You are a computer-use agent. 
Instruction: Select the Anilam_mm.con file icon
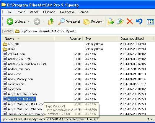coord(5,69)
